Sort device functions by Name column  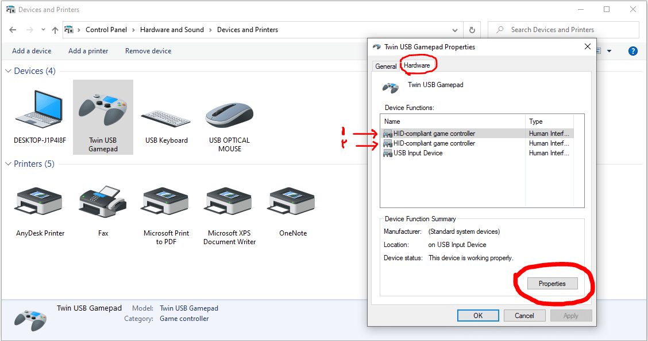pyautogui.click(x=453, y=121)
